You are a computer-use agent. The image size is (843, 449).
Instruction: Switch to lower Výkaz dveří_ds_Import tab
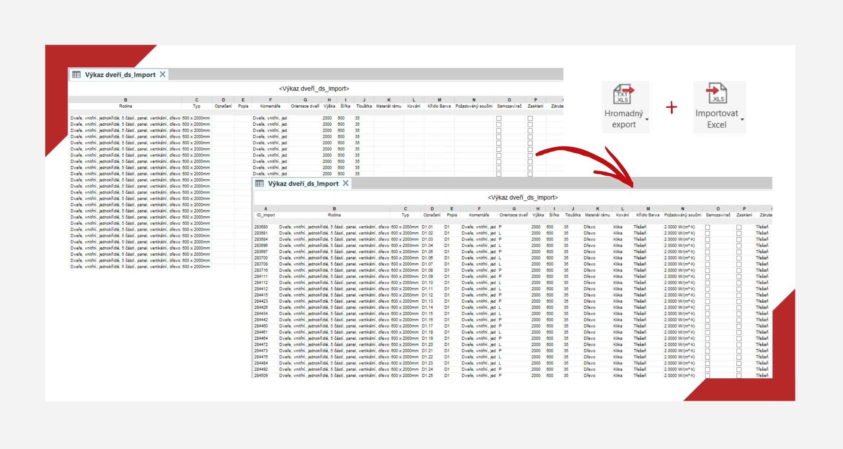[303, 184]
